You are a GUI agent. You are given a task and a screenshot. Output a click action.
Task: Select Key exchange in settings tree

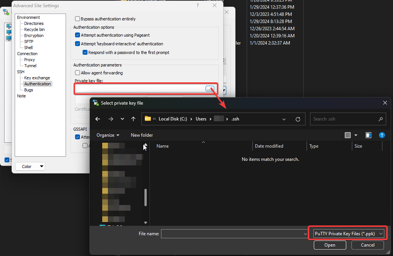coord(37,78)
